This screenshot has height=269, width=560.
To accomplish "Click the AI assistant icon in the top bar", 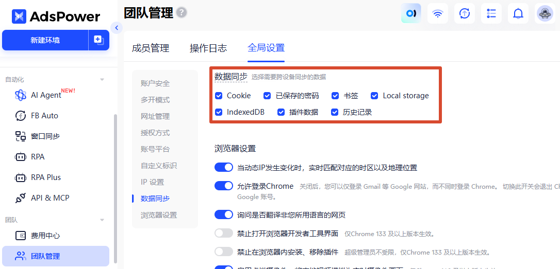I will 411,13.
